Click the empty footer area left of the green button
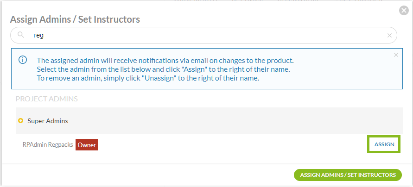This screenshot has height=187, width=413. [x=148, y=175]
